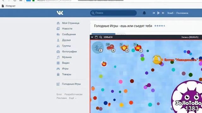Click the grid icon beside Голодные Игры
The image size is (202, 113).
point(58,84)
